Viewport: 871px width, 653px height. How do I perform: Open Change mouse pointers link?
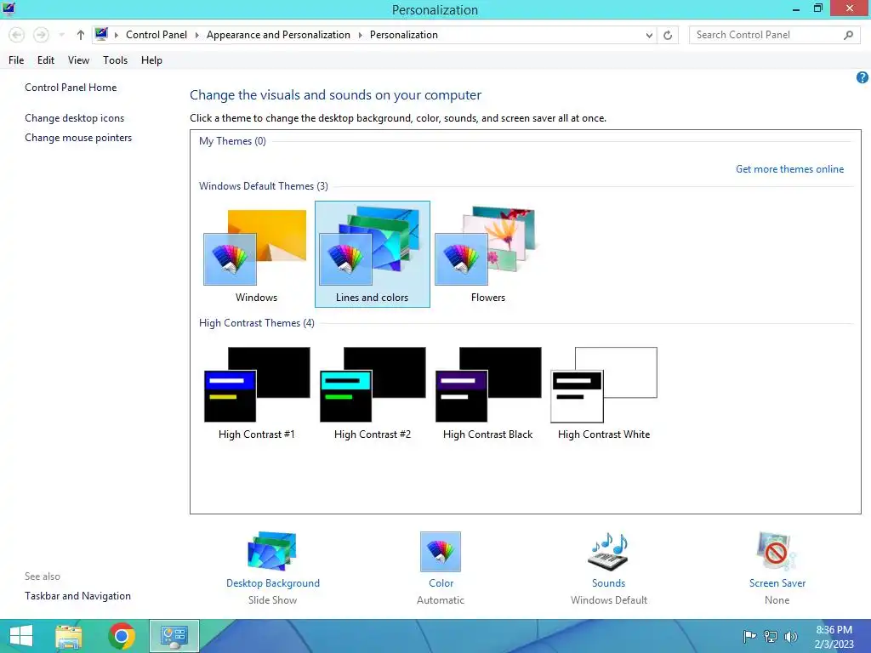coord(78,137)
